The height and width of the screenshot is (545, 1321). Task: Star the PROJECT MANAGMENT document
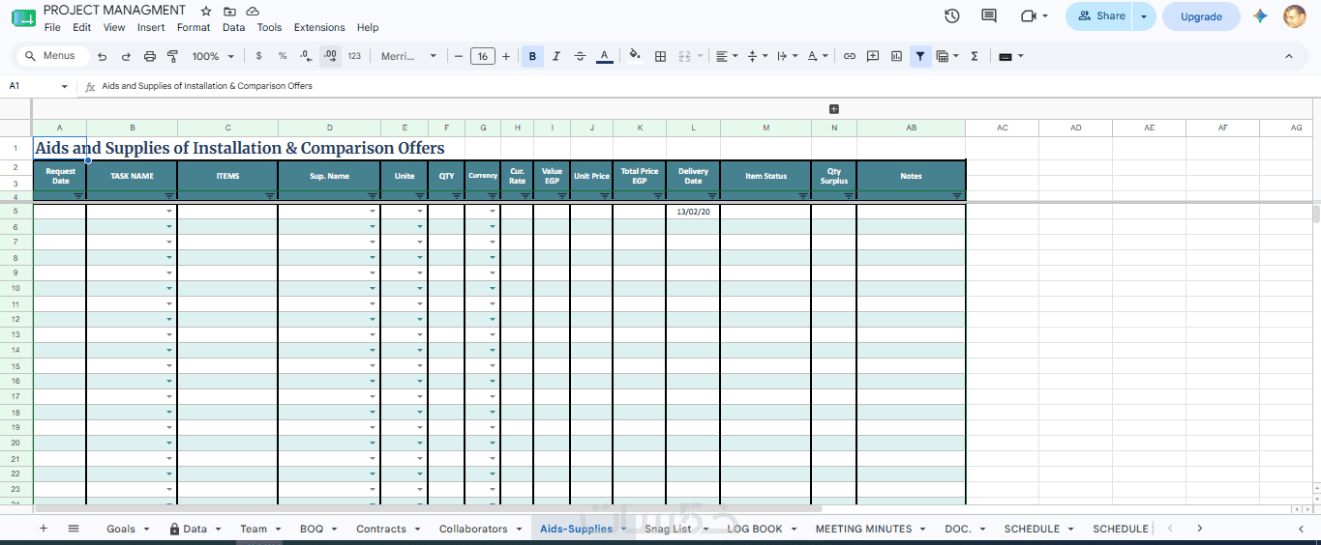pyautogui.click(x=206, y=11)
